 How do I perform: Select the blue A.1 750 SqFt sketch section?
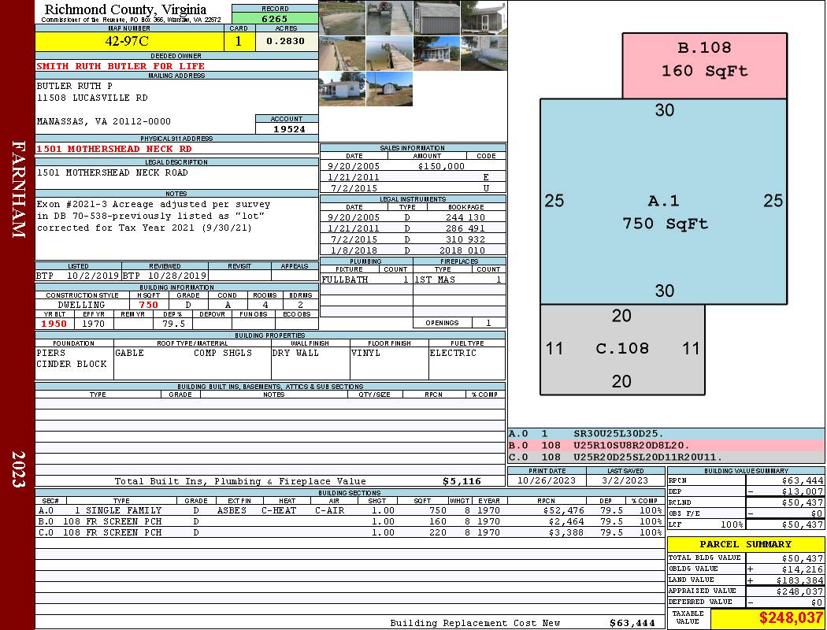663,202
